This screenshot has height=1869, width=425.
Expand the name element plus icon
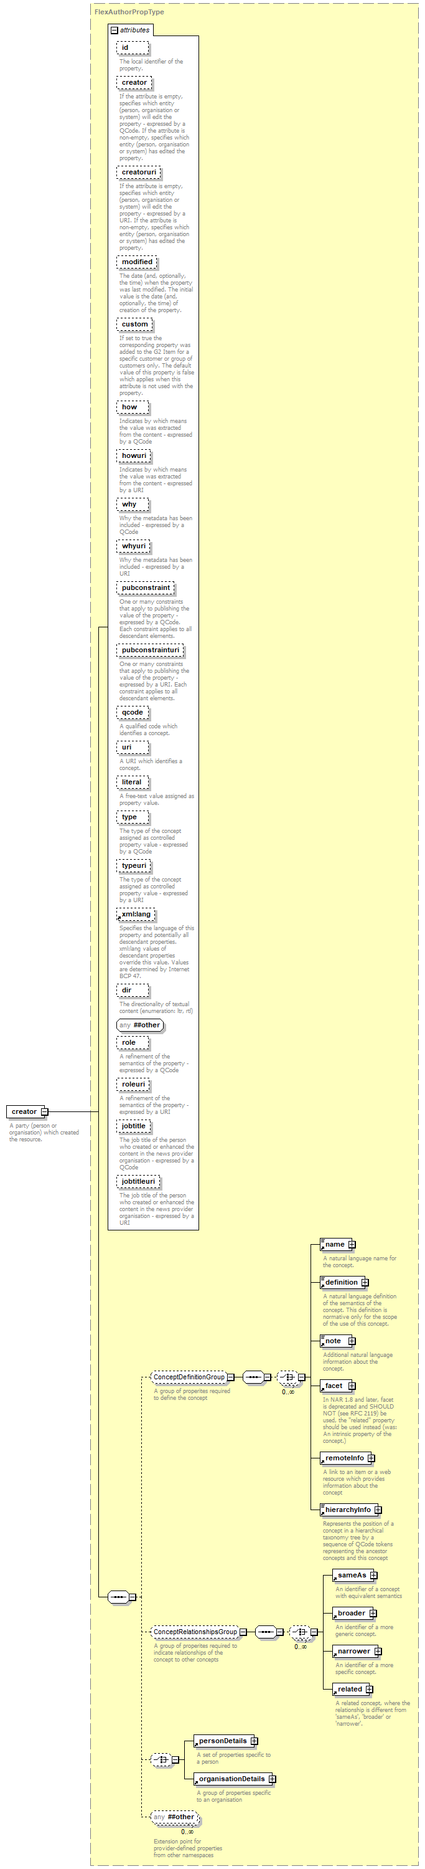[352, 1244]
